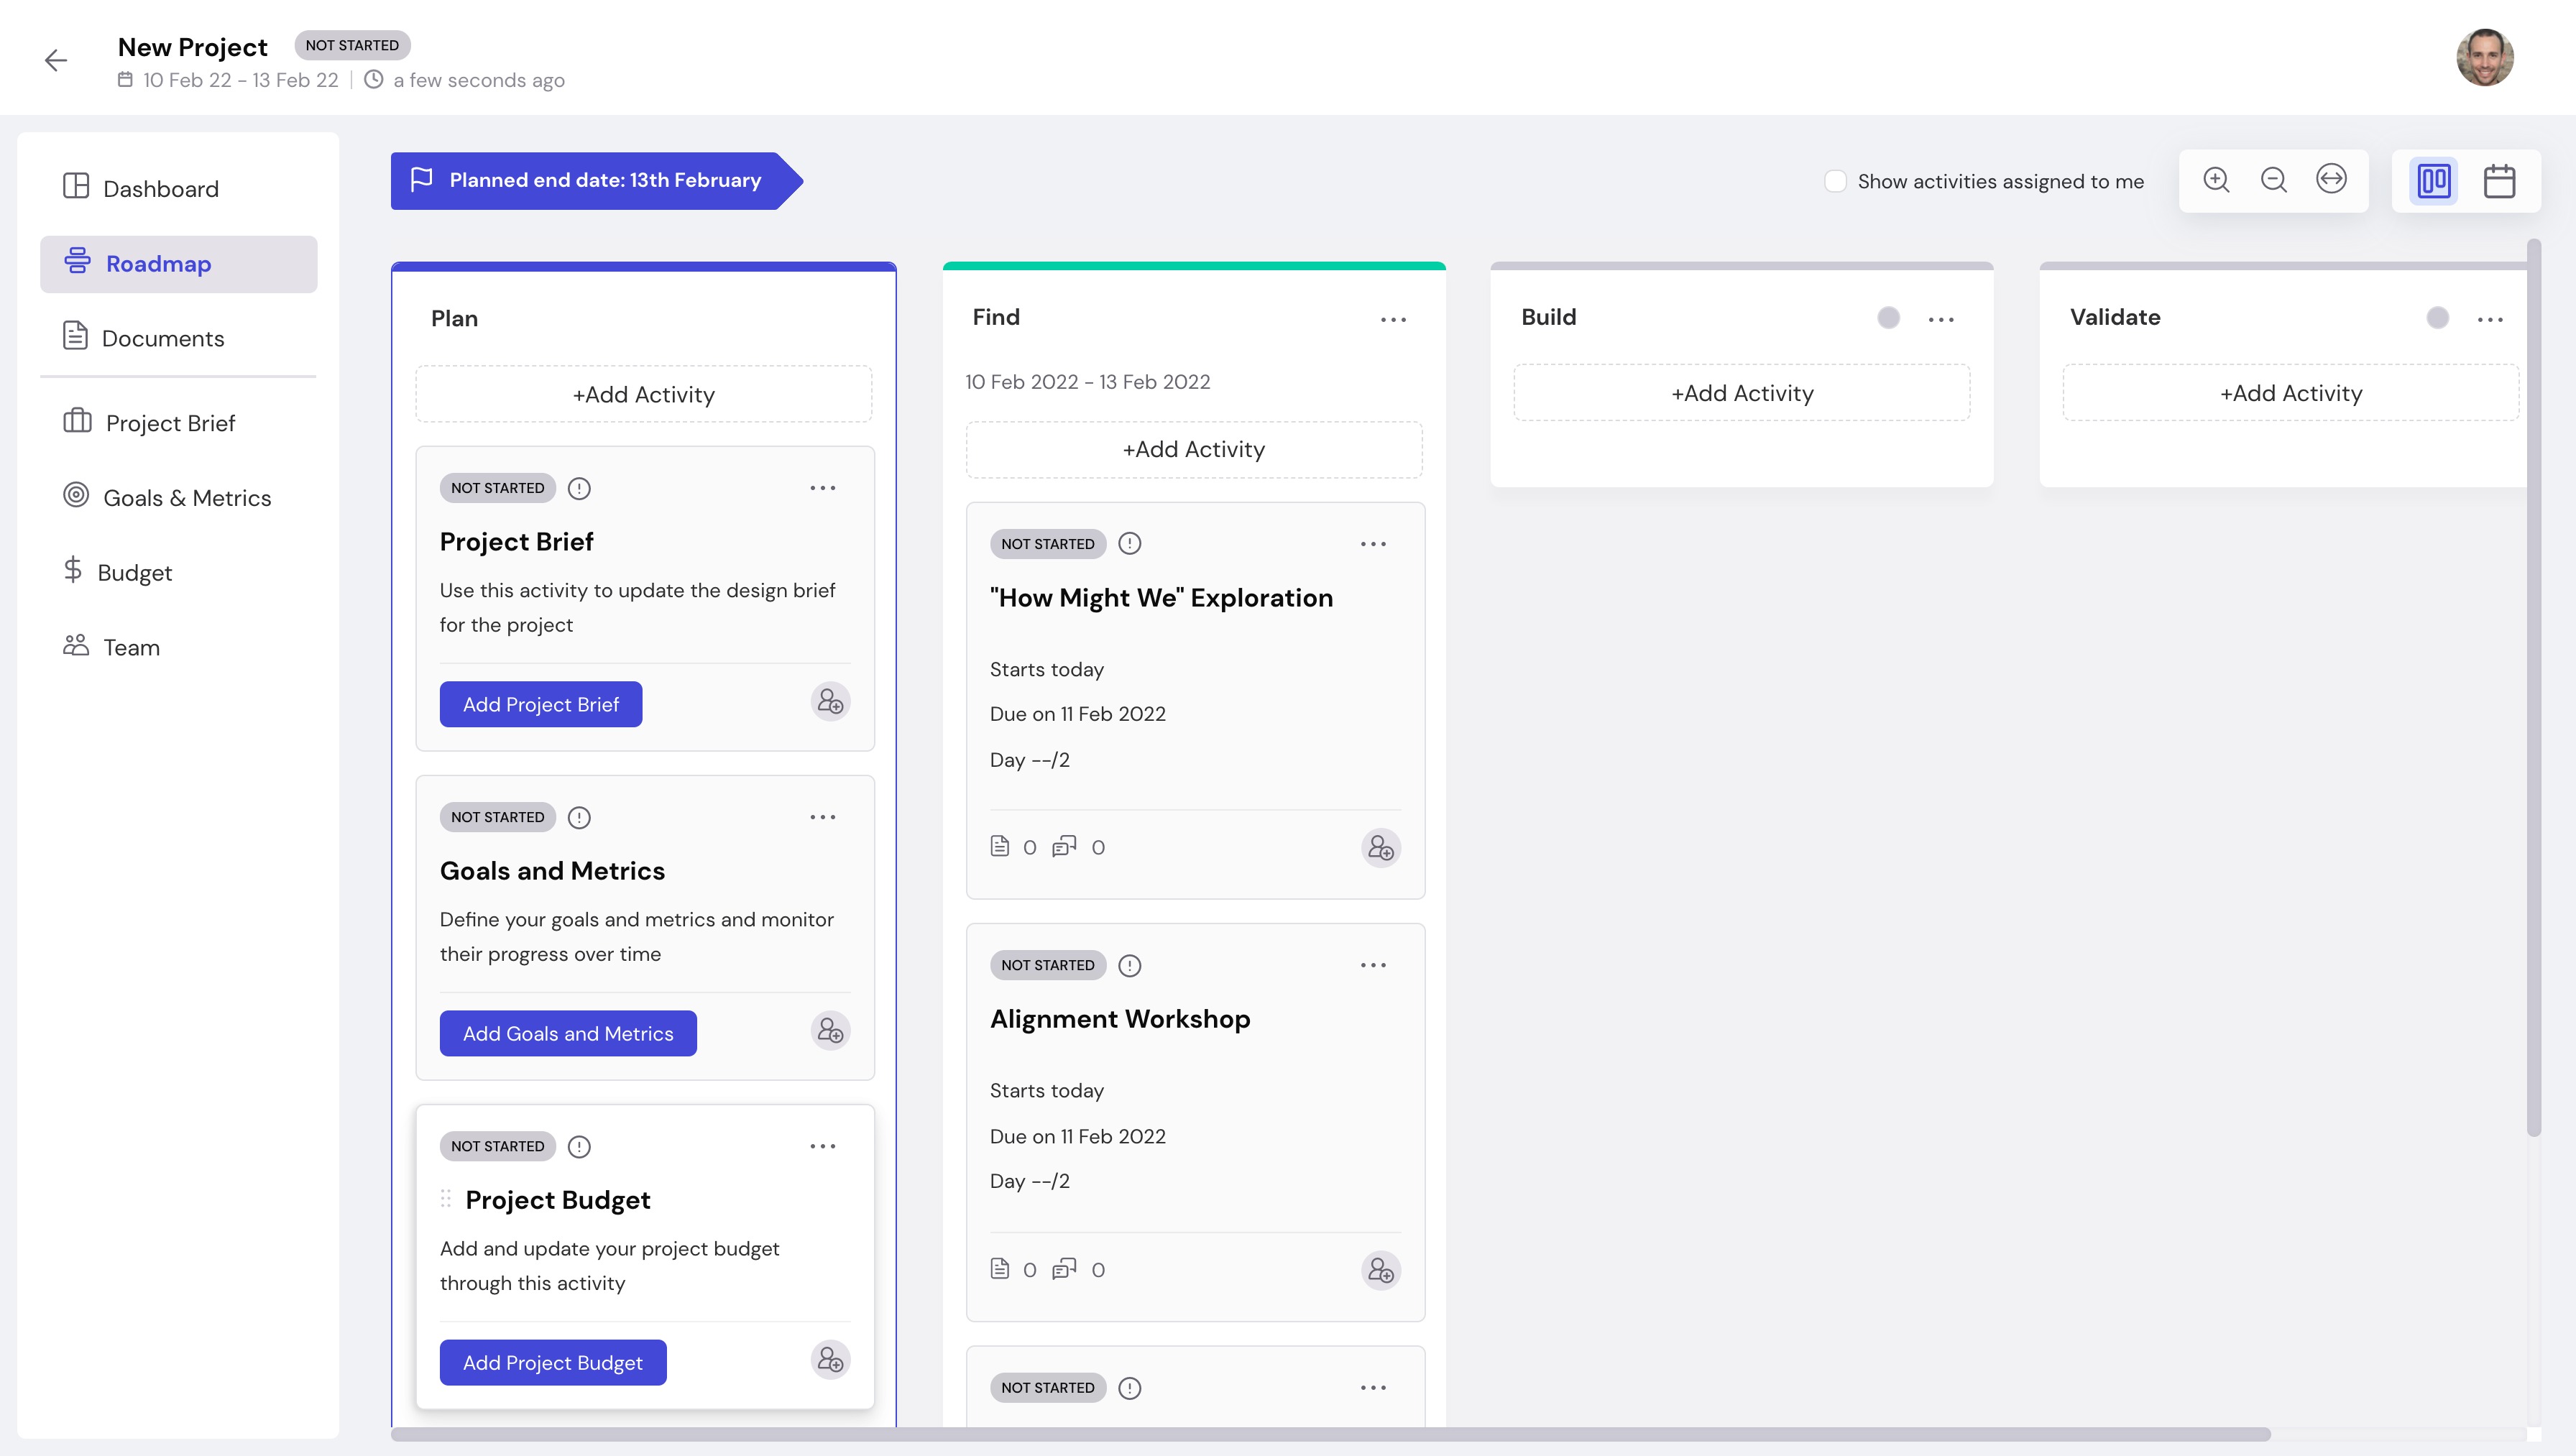Add activity to Validate column
The width and height of the screenshot is (2576, 1456).
[x=2291, y=393]
